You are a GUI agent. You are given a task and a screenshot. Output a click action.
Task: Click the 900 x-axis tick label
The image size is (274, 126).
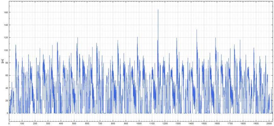coord(126,124)
